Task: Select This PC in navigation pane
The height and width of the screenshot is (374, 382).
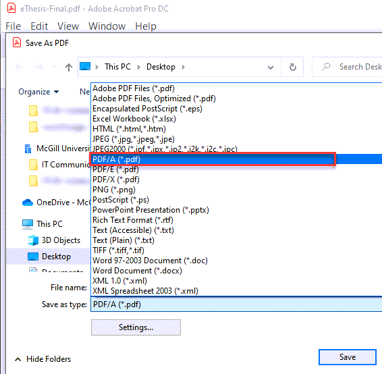Action: [50, 223]
